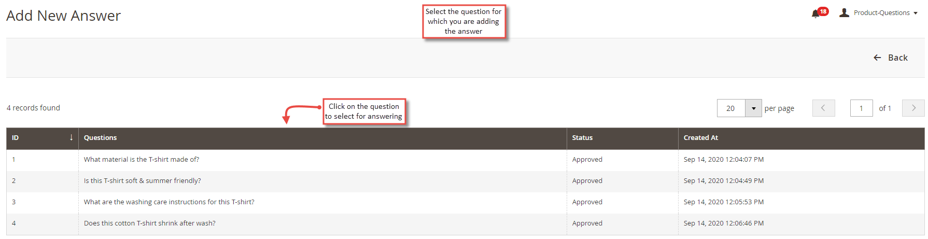
Task: Click the notification count badge 18
Action: (x=823, y=11)
